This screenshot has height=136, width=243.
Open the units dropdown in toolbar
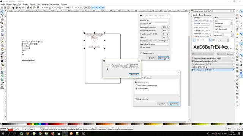click(88, 8)
